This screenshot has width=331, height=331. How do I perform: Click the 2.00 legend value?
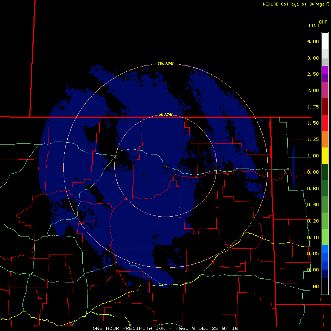click(x=313, y=90)
